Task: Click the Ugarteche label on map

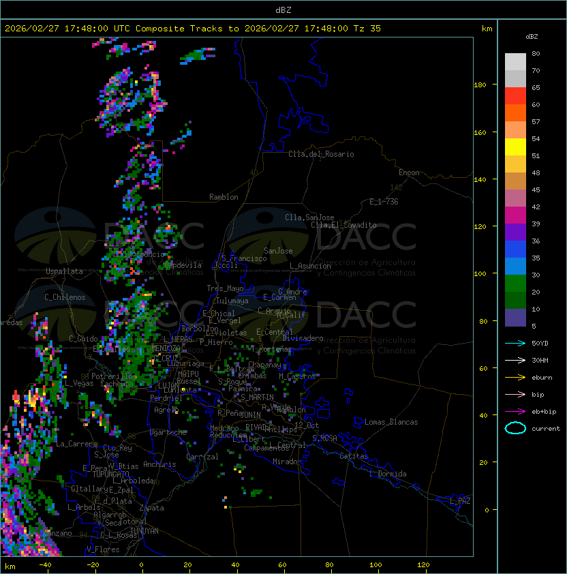Action: [168, 432]
